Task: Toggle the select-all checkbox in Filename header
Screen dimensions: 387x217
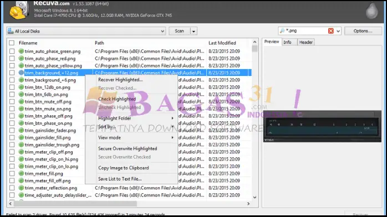Action: 12,43
